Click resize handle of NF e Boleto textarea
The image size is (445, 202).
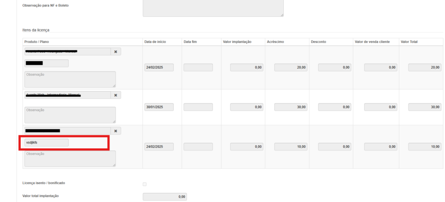(x=282, y=15)
